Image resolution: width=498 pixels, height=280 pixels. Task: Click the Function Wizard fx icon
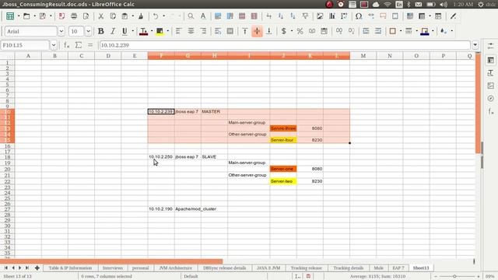tap(67, 45)
